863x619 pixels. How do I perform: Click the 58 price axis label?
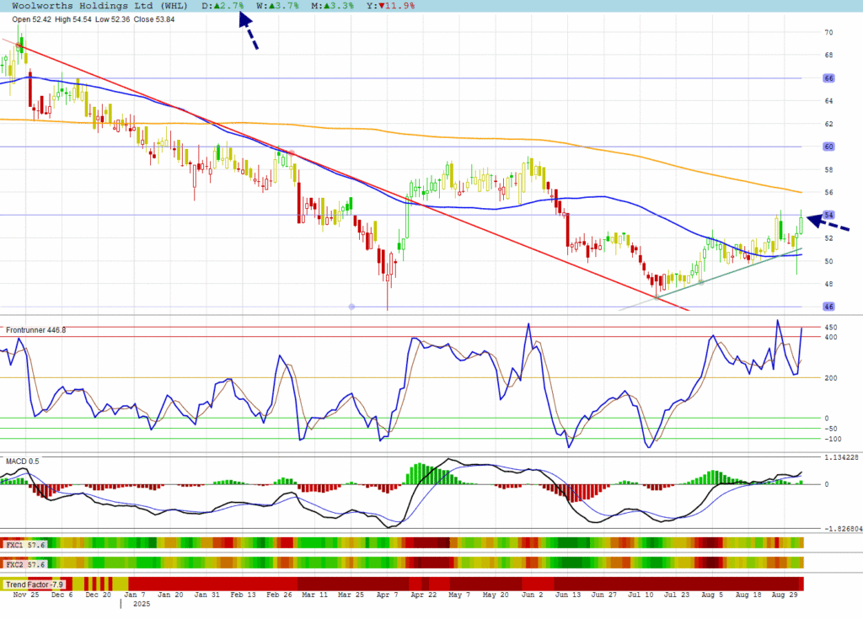pyautogui.click(x=828, y=169)
